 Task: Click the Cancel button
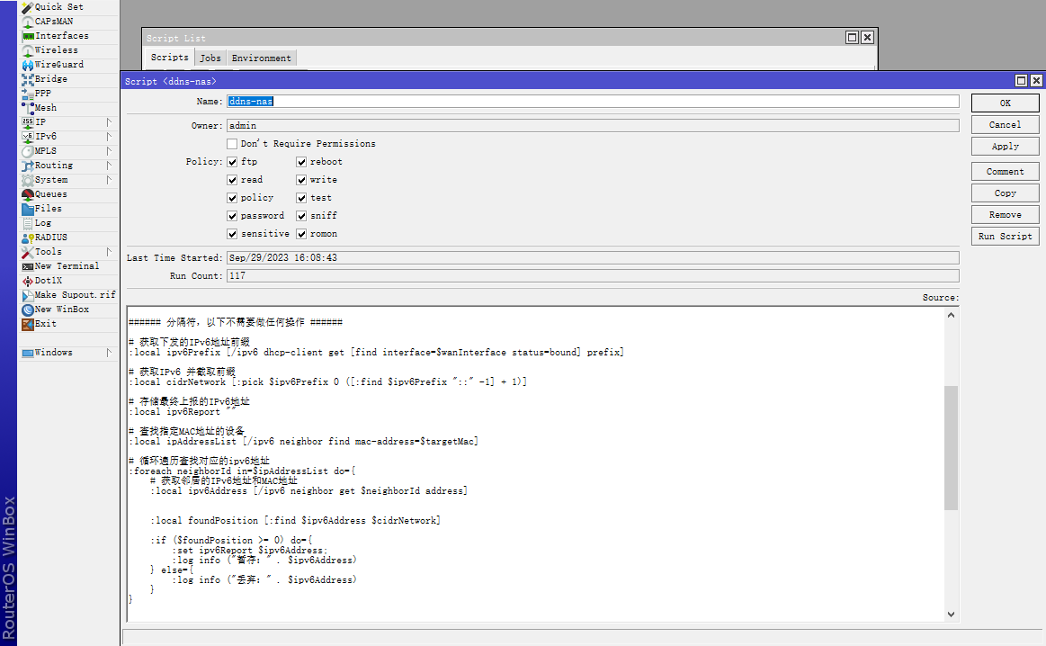1006,125
